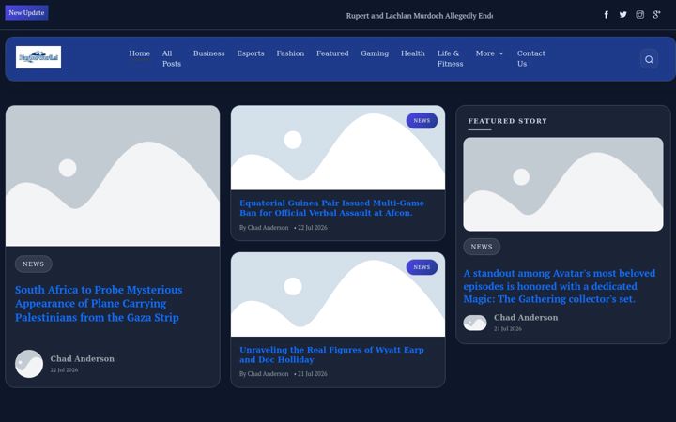Click the Wyatt Earp article thumbnail image
The height and width of the screenshot is (422, 676).
click(x=338, y=294)
